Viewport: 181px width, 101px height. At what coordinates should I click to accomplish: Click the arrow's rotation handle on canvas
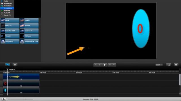89,48
